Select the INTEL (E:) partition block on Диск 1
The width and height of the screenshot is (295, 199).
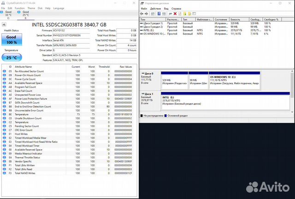click(225, 101)
